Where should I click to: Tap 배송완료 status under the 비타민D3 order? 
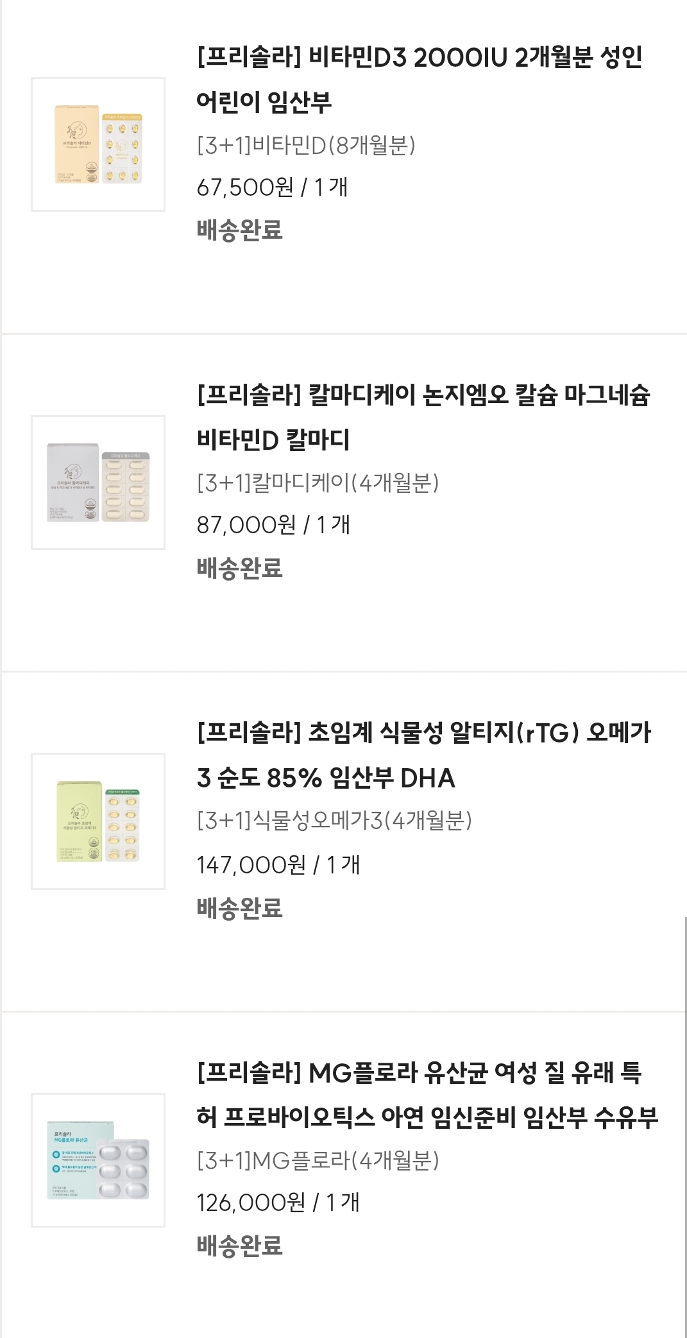[x=239, y=230]
